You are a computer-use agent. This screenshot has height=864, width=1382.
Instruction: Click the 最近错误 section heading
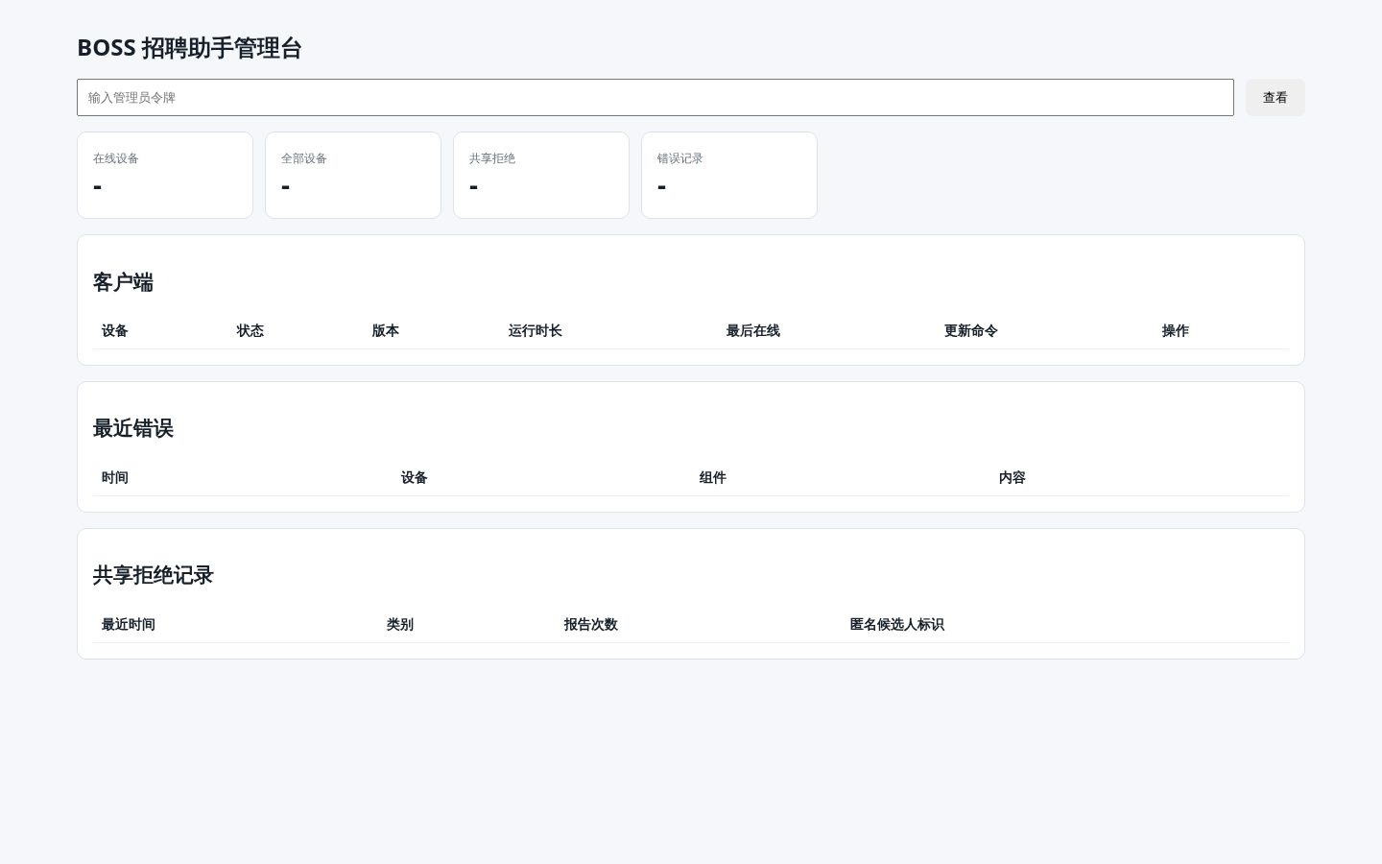[133, 428]
